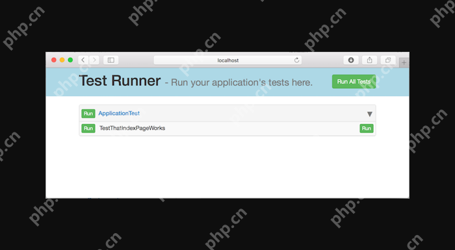Run TestThatIndexPageWorks with the left Run button
Image resolution: width=455 pixels, height=250 pixels.
pos(88,128)
